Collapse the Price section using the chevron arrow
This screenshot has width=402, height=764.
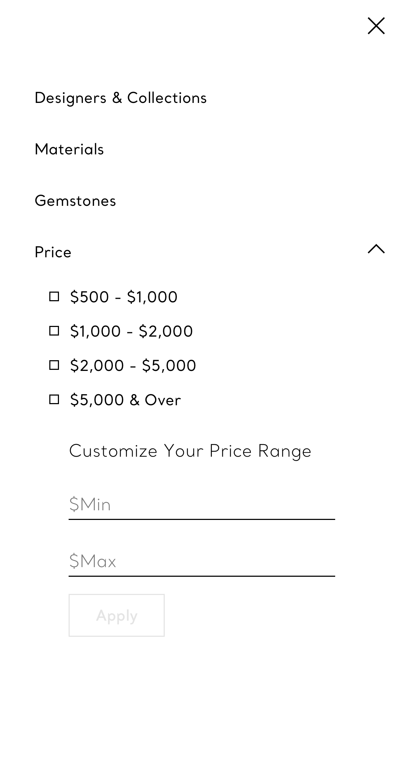[376, 249]
